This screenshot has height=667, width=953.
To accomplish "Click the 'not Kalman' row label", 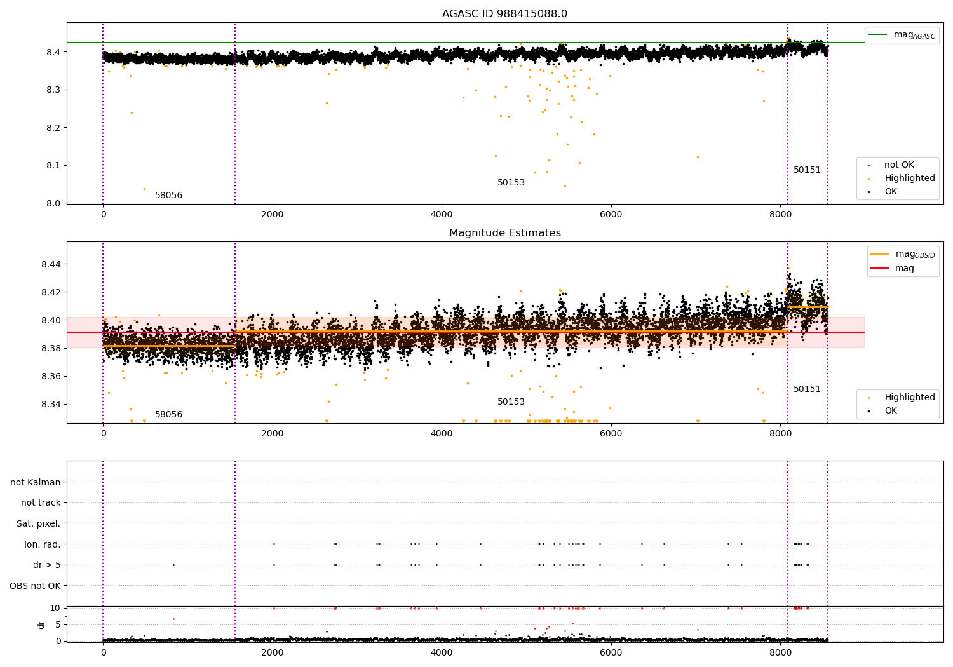I will click(x=36, y=483).
